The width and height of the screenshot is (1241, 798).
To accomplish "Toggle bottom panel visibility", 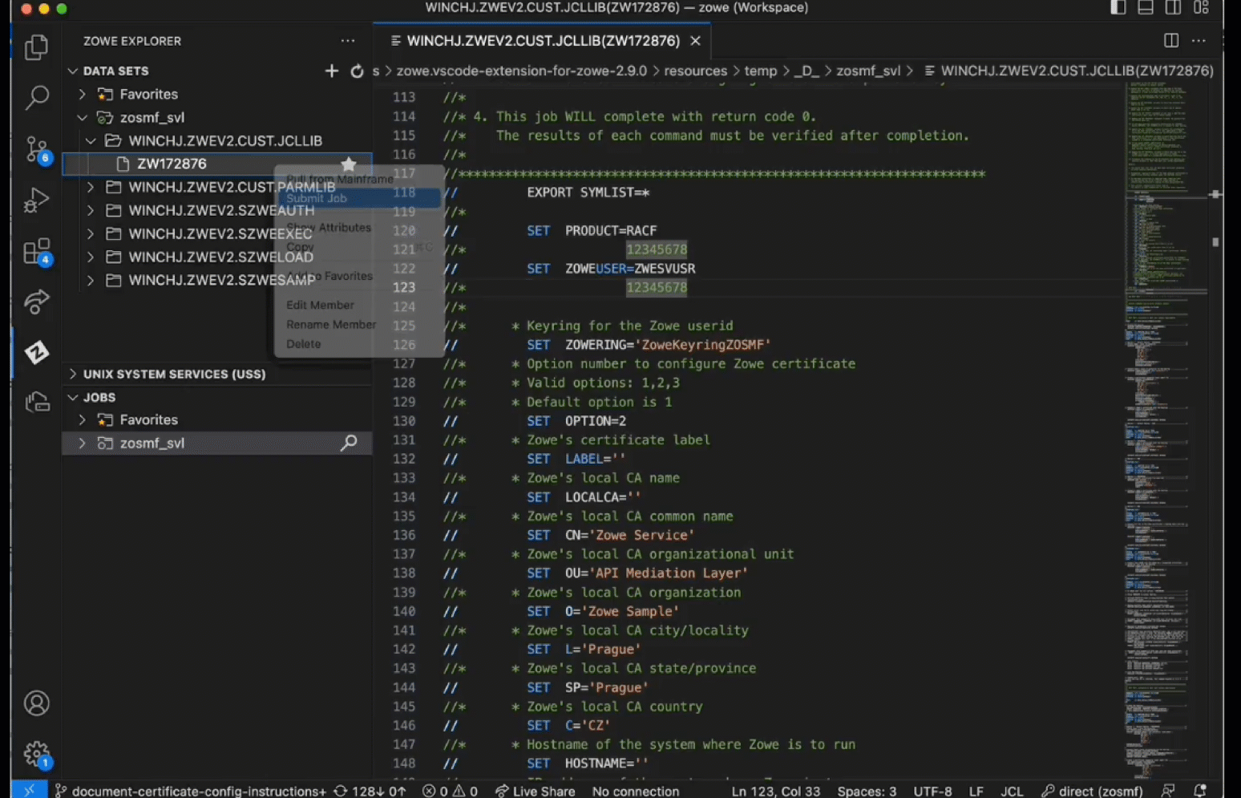I will 1146,8.
